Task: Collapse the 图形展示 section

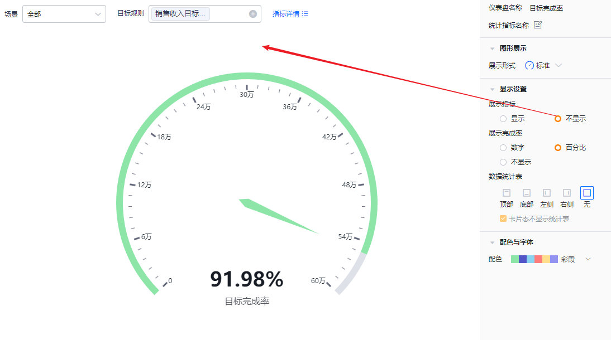Action: pyautogui.click(x=492, y=48)
